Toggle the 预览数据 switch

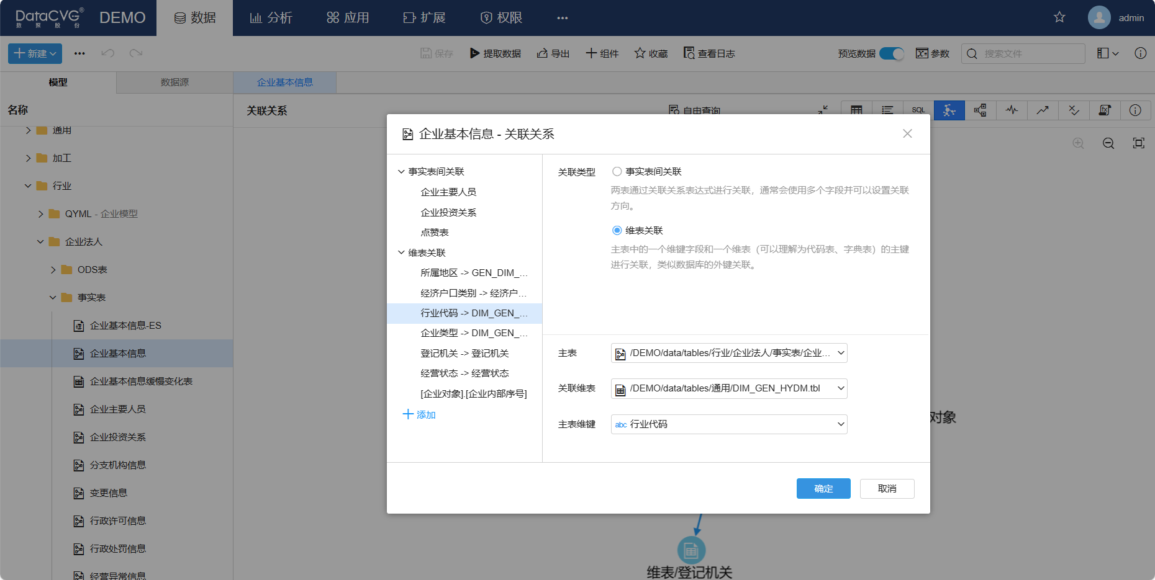(x=892, y=53)
